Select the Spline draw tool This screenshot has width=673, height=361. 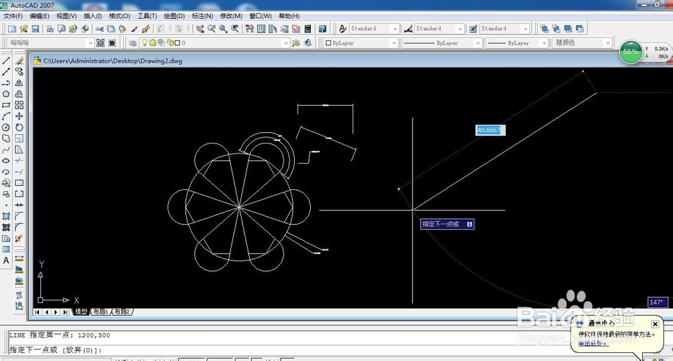[6, 150]
